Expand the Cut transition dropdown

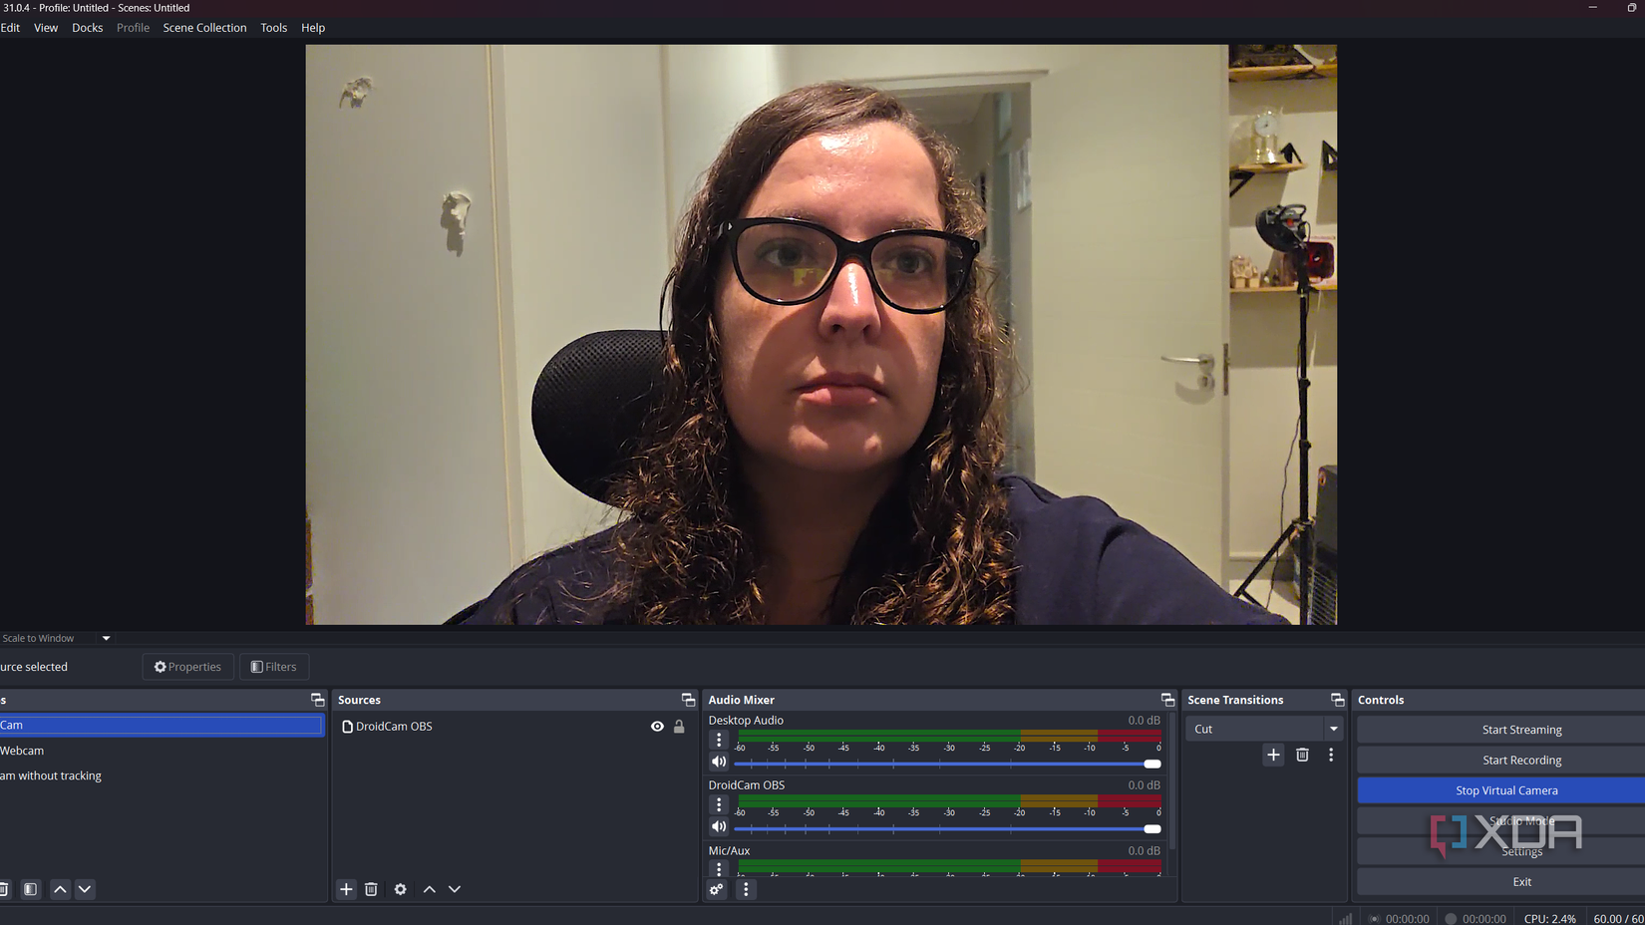[1334, 729]
